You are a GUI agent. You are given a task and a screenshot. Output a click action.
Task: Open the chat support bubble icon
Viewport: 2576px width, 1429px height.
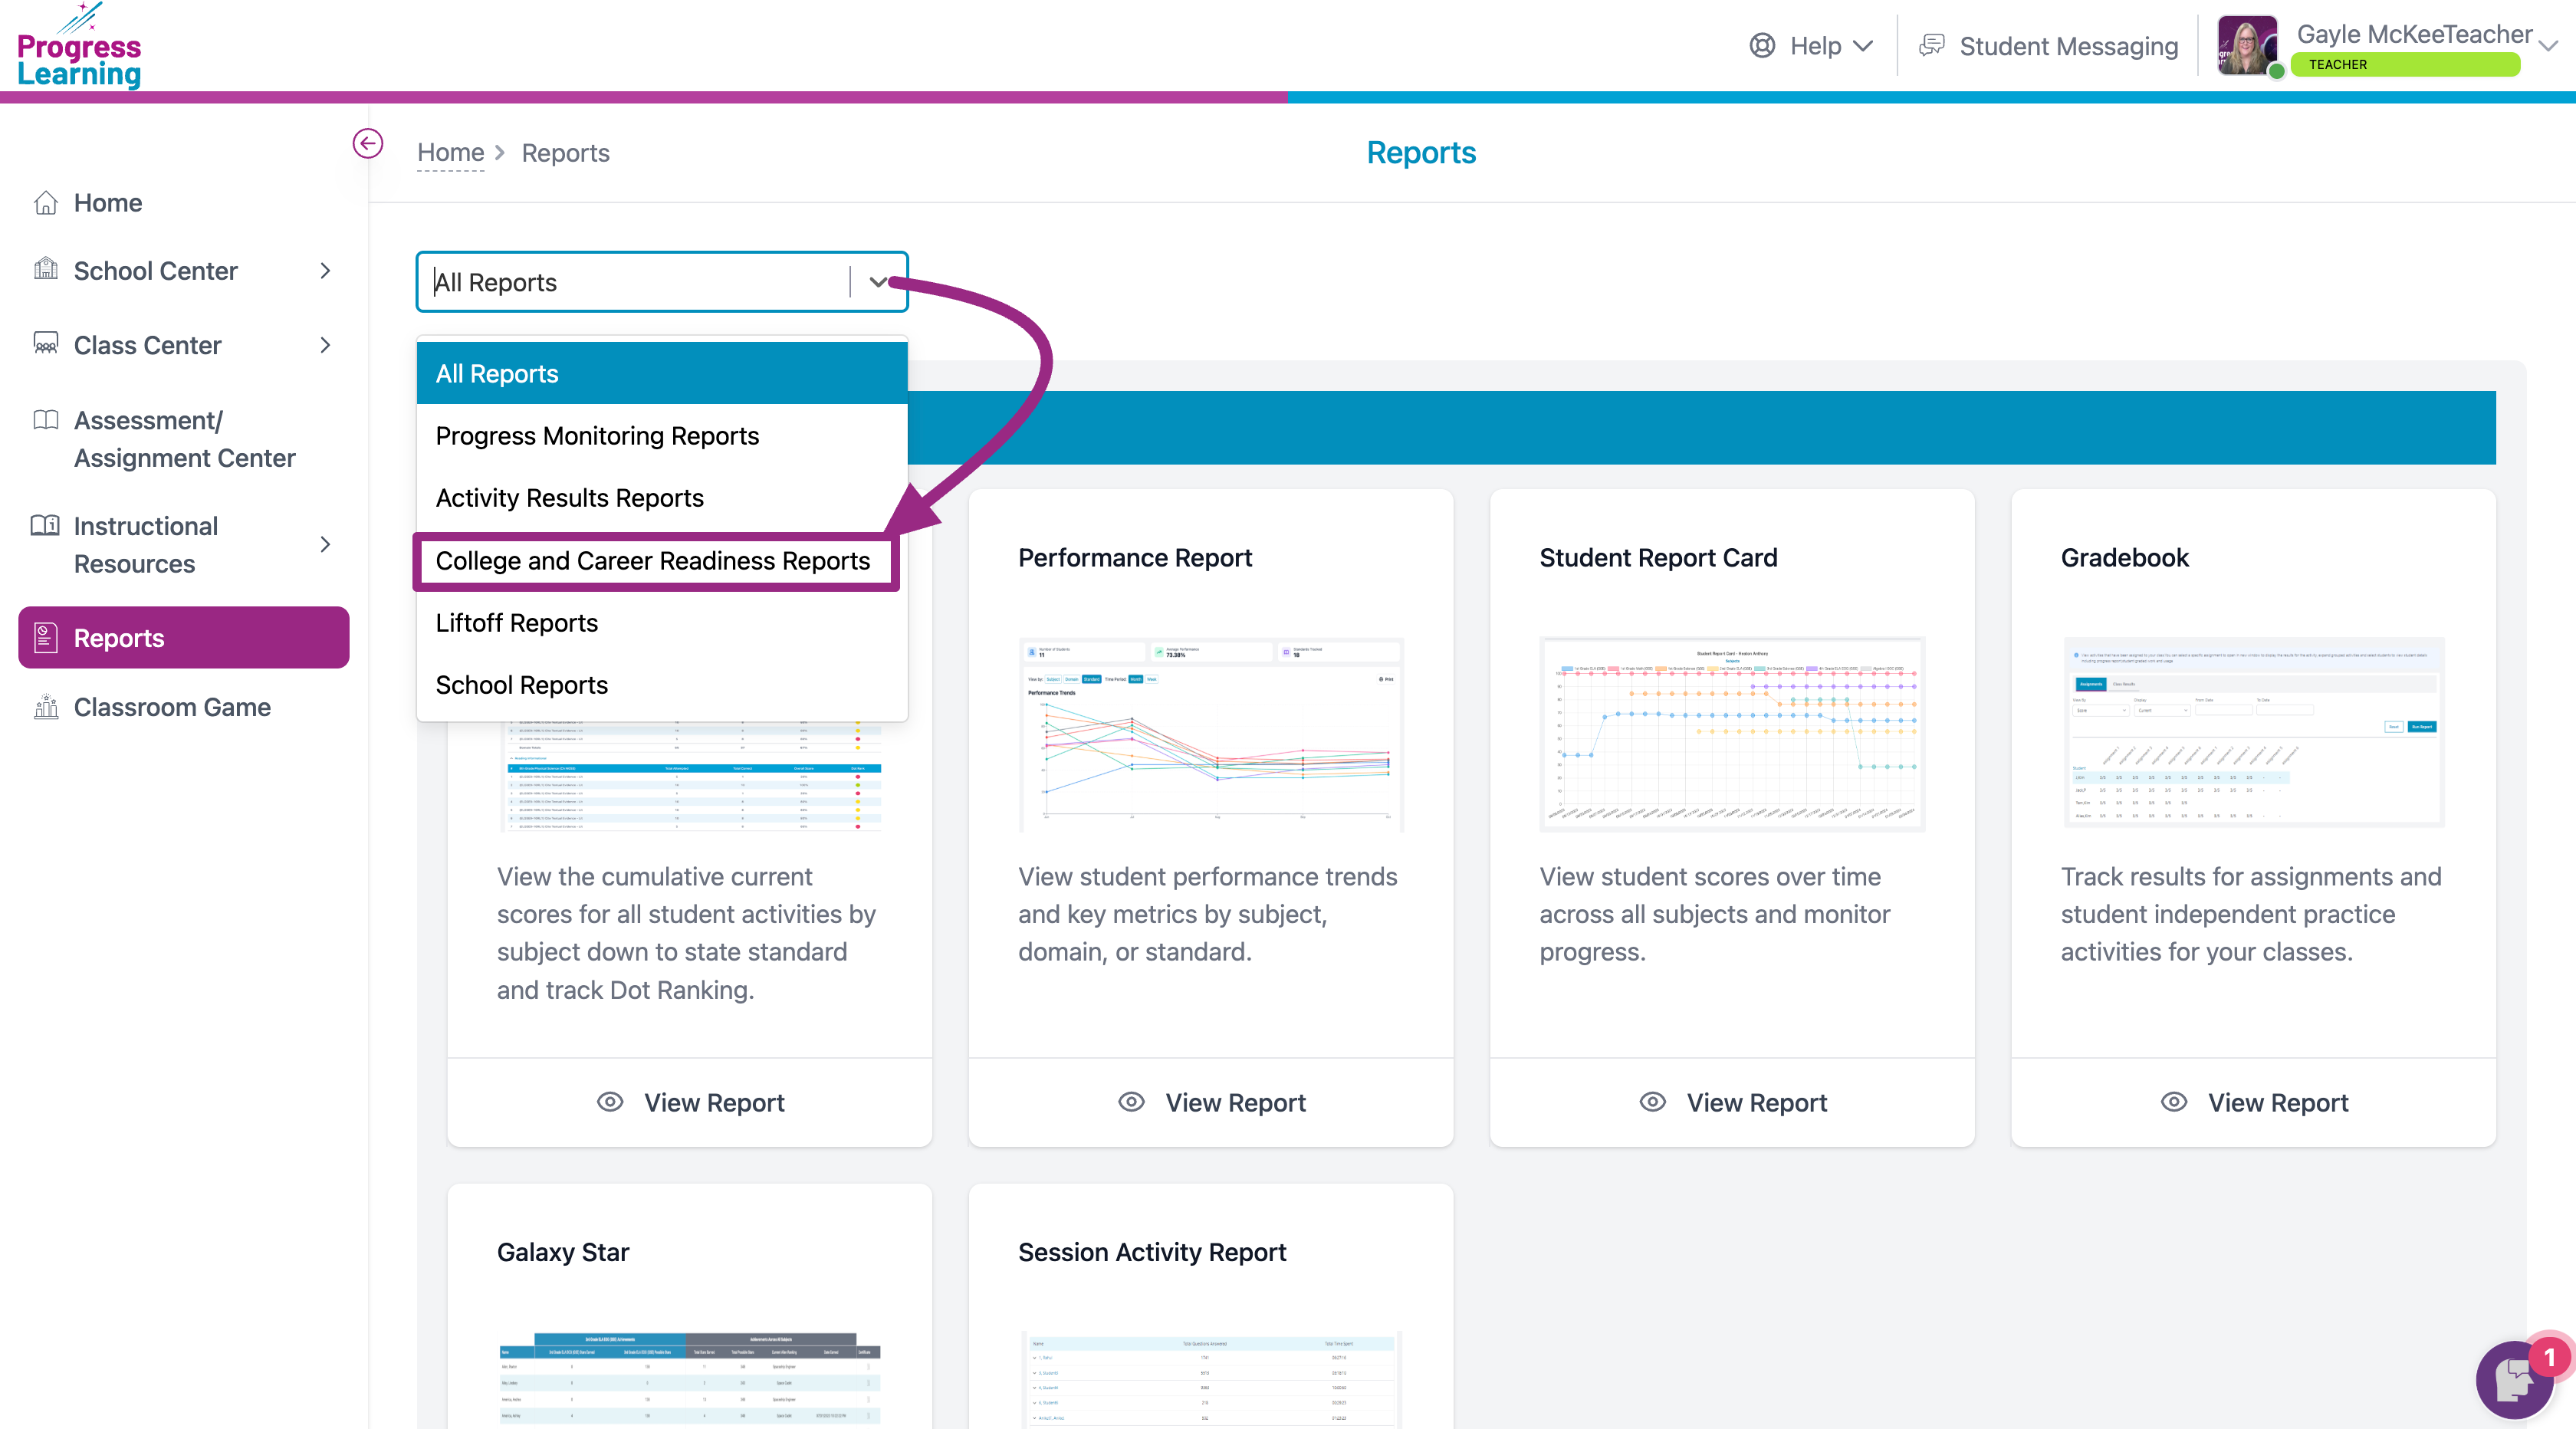click(x=2513, y=1381)
